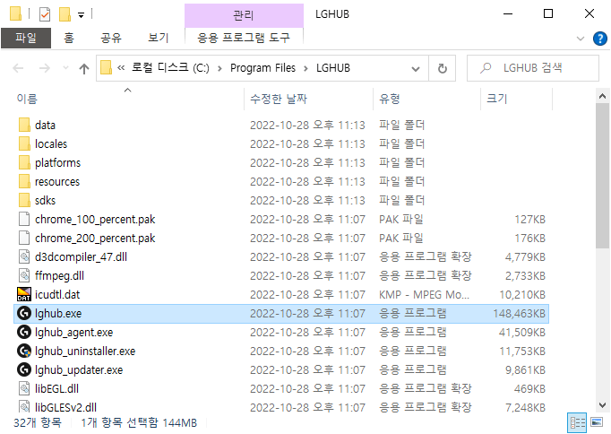Click the KMP - MPEG Mo... type cell
The image size is (611, 434).
(424, 295)
